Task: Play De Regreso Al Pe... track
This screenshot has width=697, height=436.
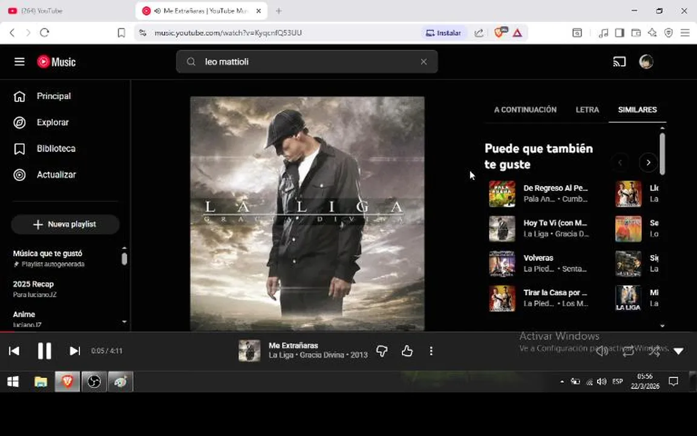Action: point(555,188)
